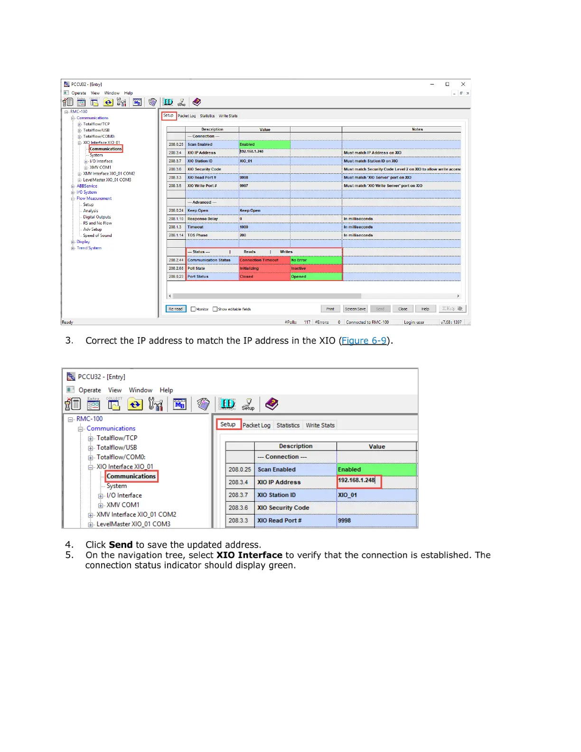This screenshot has width=581, height=752.
Task: Open the Write Stats tab in the enlarged view
Action: click(x=320, y=425)
